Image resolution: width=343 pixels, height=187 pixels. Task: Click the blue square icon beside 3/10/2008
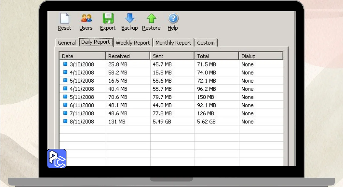pyautogui.click(x=65, y=64)
